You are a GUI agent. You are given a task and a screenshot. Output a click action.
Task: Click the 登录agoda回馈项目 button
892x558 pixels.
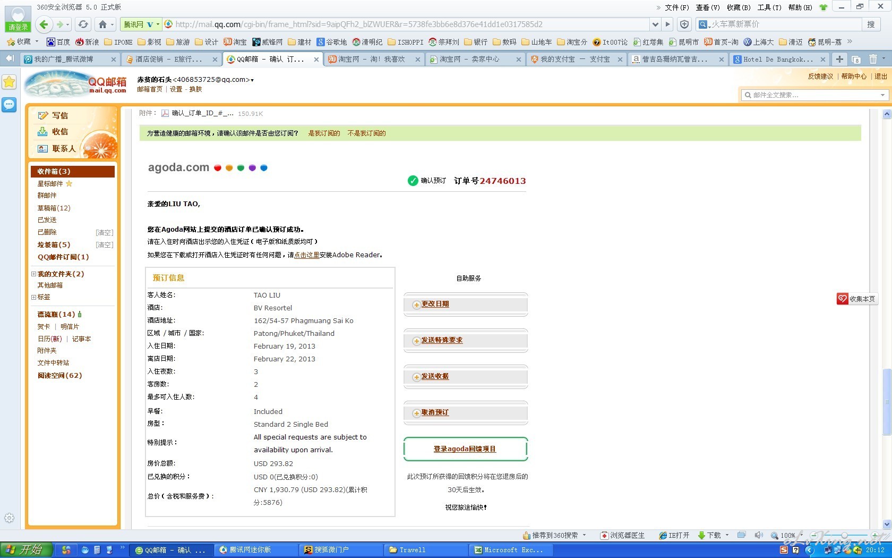click(466, 449)
